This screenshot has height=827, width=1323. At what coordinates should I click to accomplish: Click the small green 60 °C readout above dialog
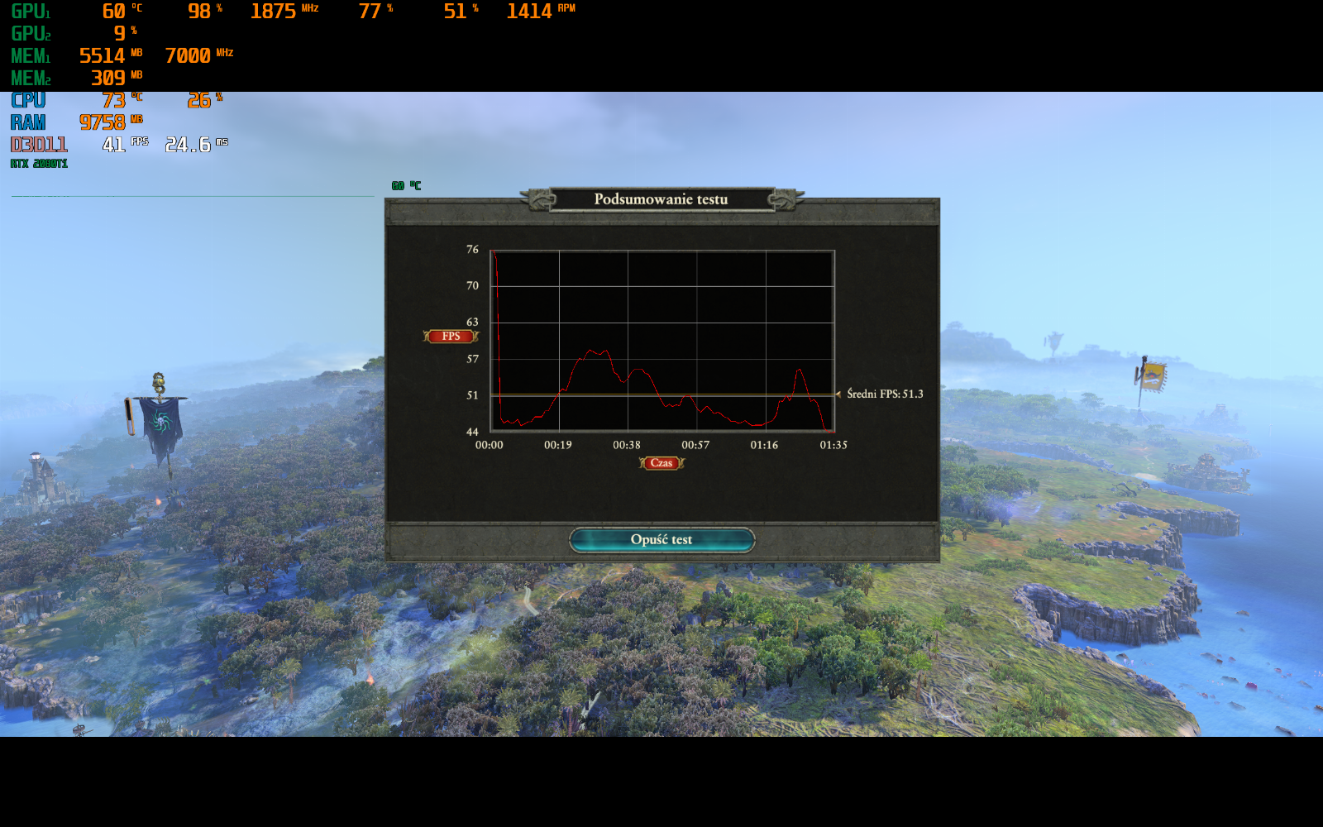click(406, 186)
